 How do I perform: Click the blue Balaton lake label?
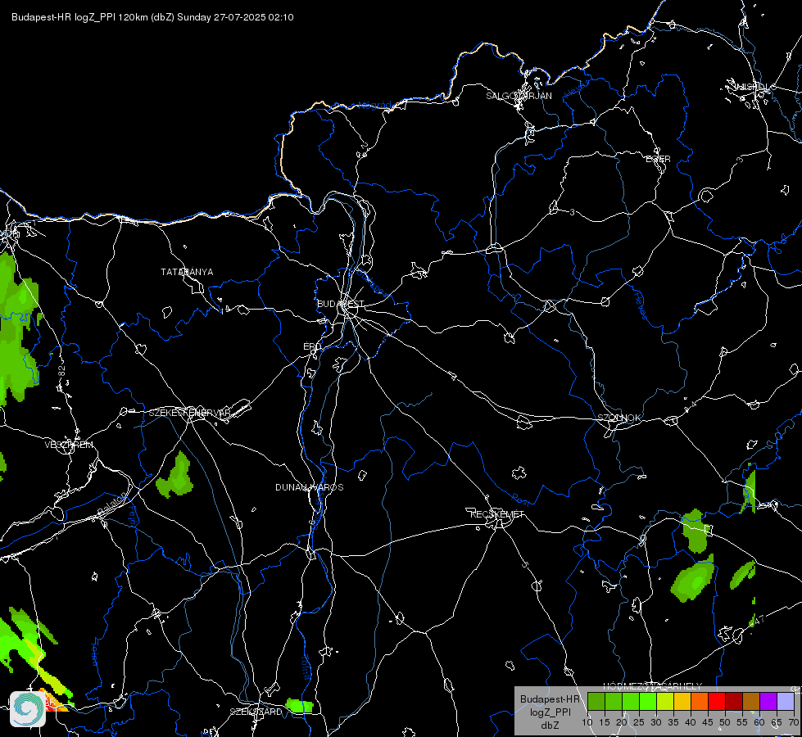point(111,504)
